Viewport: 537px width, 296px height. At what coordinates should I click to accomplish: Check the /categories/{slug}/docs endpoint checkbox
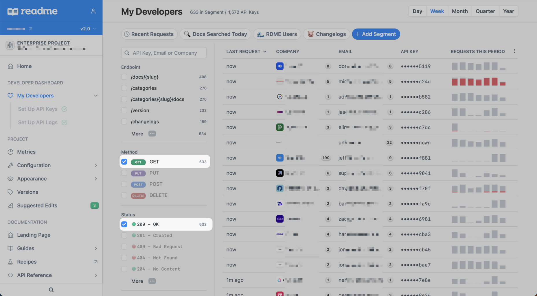tap(124, 99)
